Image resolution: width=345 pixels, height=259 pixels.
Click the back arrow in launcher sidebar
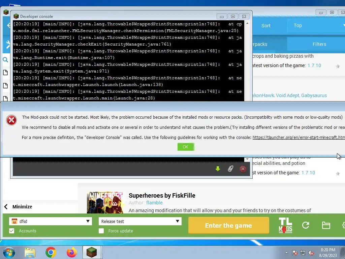(8, 25)
